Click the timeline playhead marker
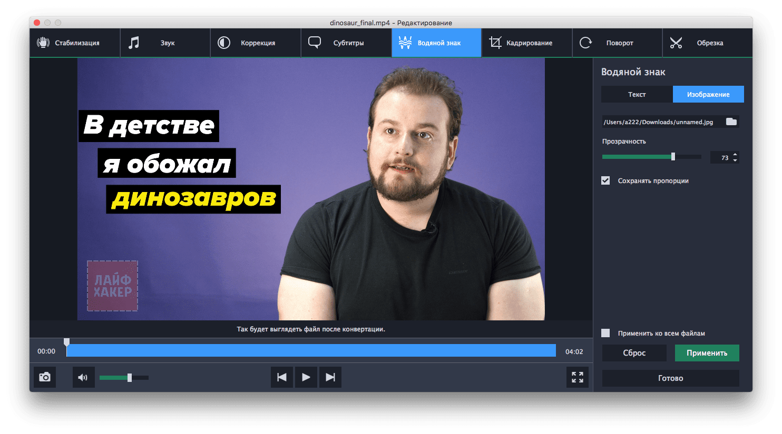This screenshot has width=782, height=434. pos(66,342)
